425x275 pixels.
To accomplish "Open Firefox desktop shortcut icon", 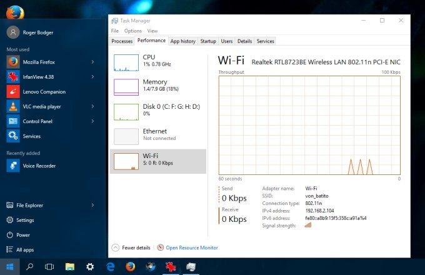I will point(15,12).
